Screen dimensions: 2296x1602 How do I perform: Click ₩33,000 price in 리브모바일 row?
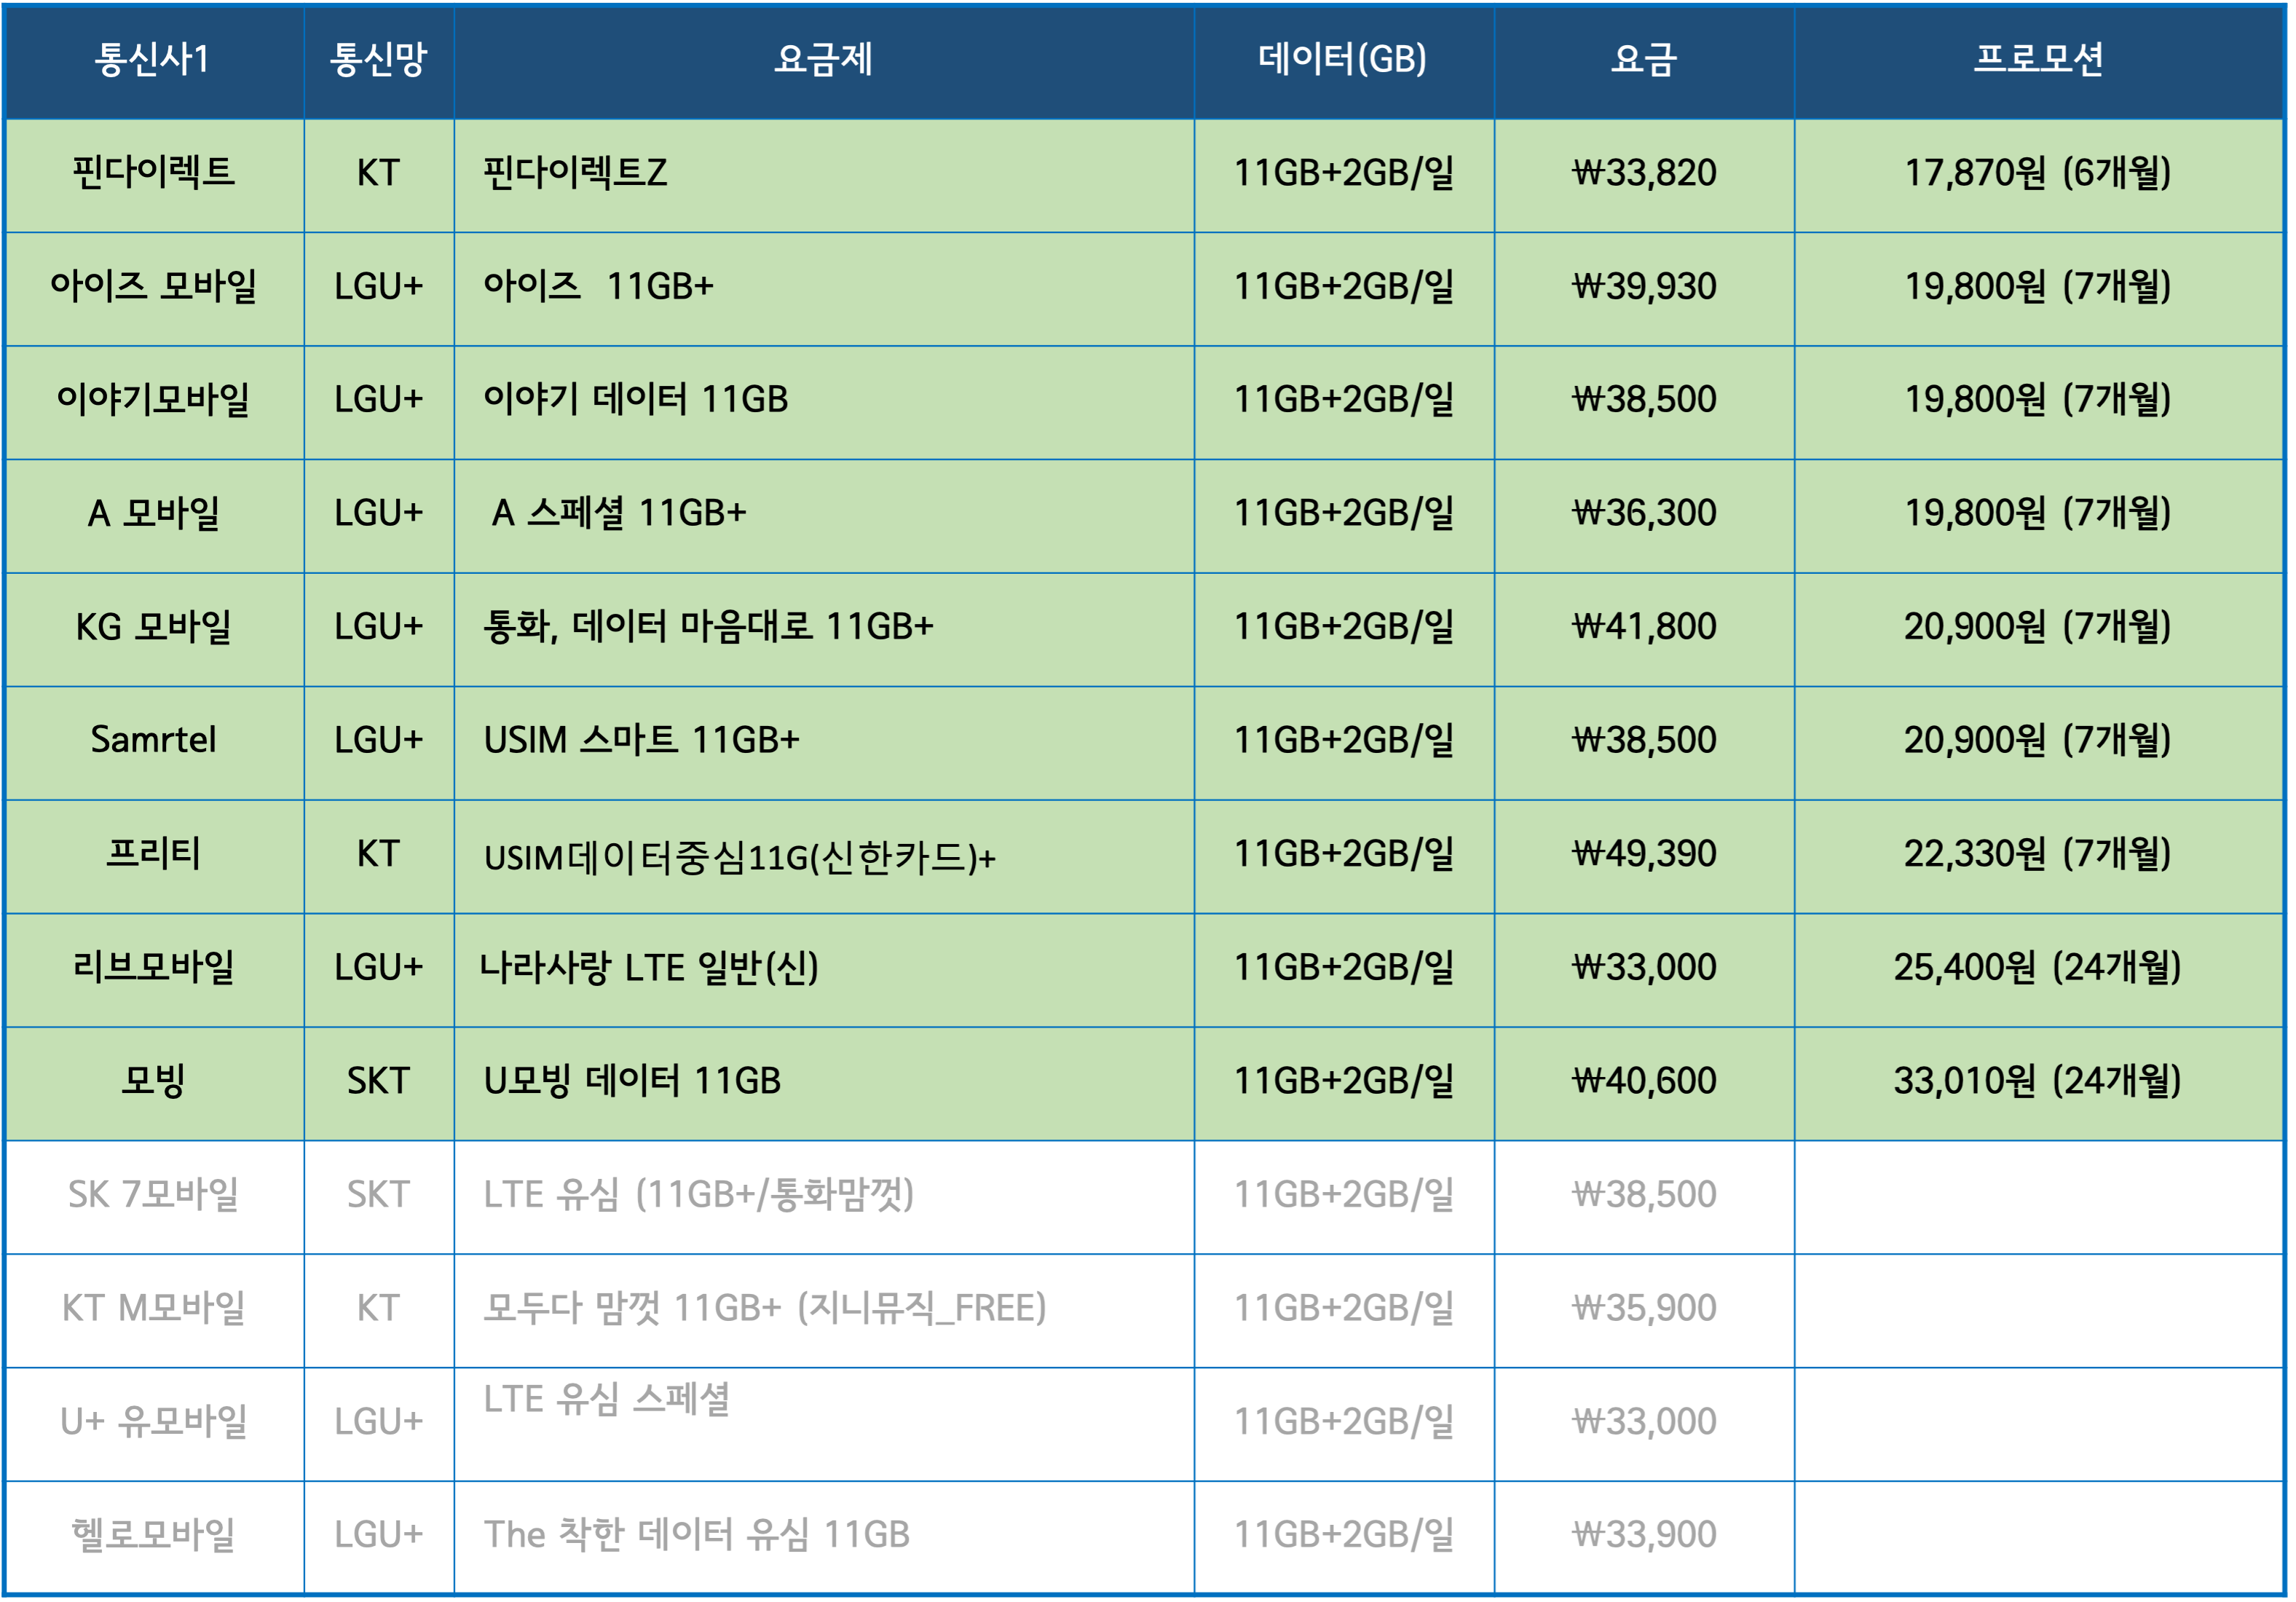click(1644, 970)
